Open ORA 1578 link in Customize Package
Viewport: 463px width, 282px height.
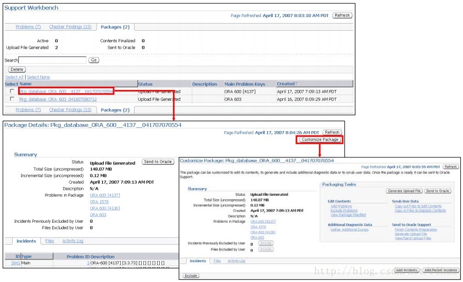pos(258,227)
